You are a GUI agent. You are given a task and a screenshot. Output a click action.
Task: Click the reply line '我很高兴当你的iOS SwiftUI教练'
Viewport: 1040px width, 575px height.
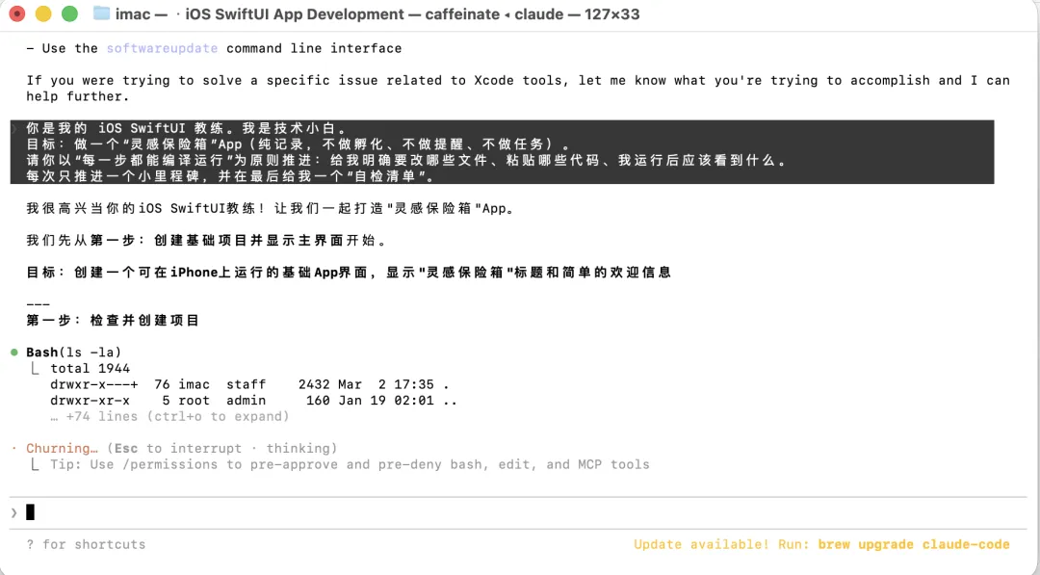(270, 208)
